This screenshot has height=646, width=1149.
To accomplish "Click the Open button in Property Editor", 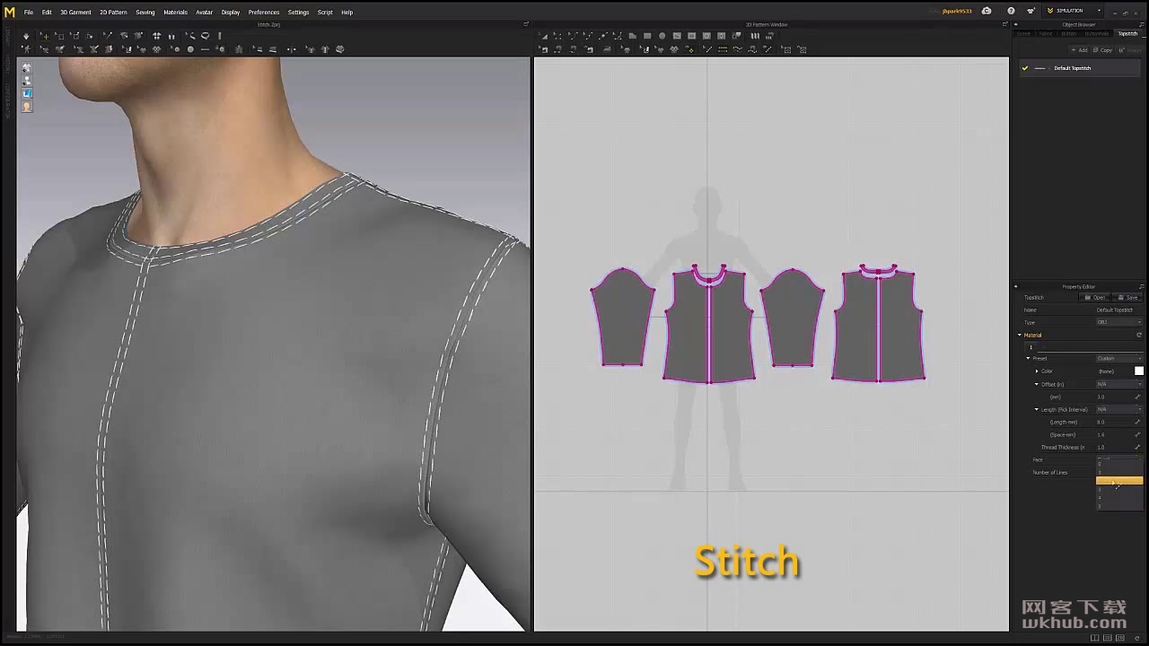I will pyautogui.click(x=1095, y=297).
